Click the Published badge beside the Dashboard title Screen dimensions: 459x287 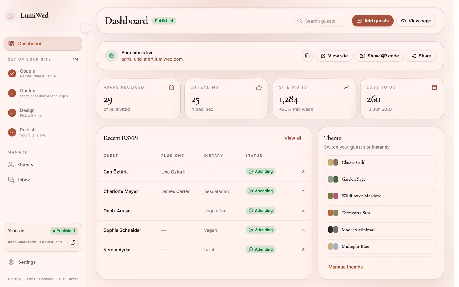pyautogui.click(x=164, y=21)
